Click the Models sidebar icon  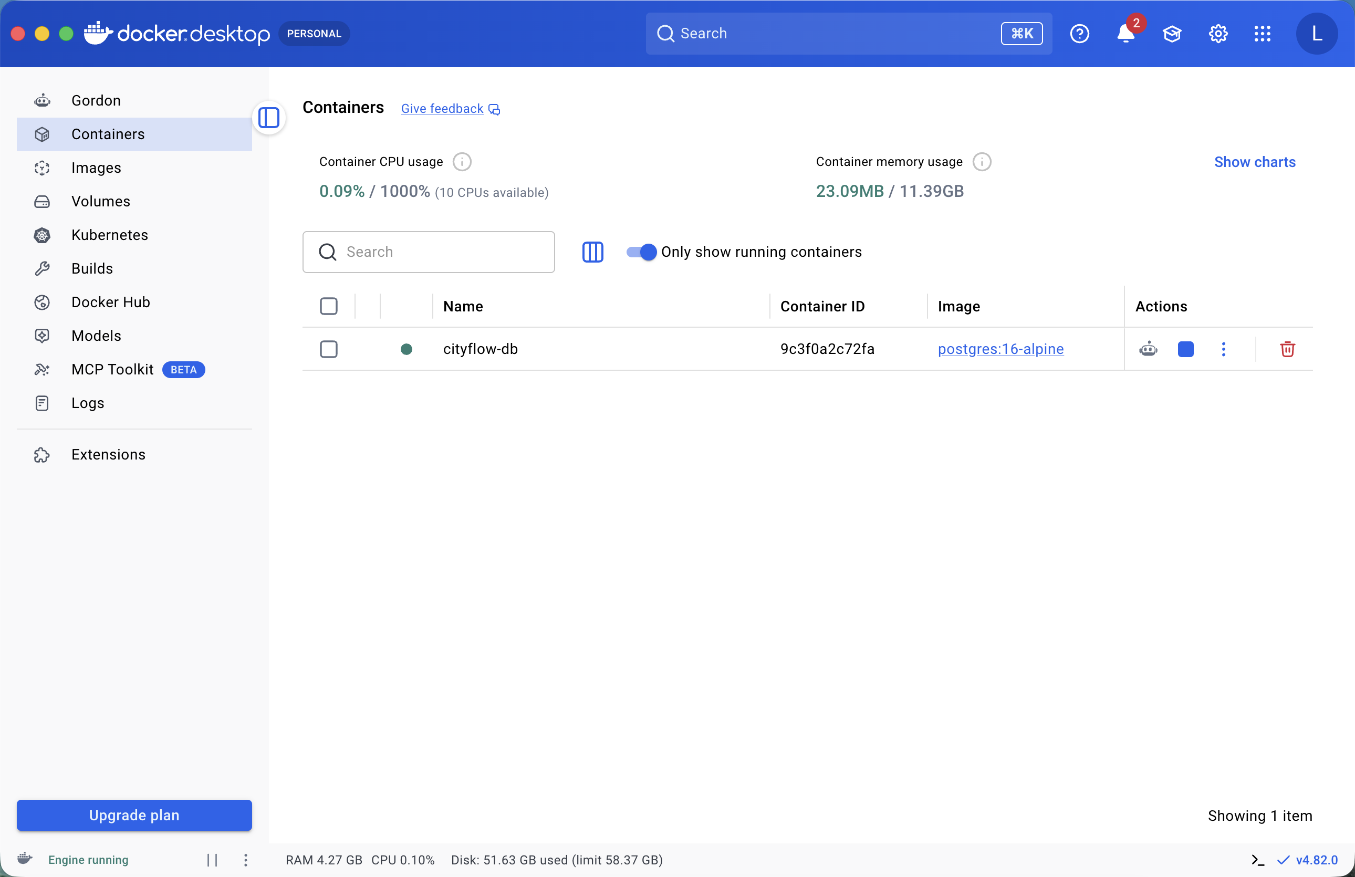point(42,335)
